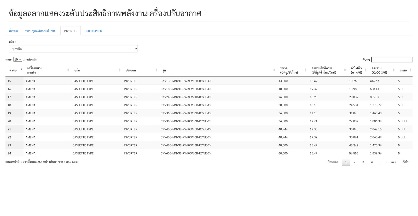Click model CKV40B-MNVJE-RY/KCV40B-RSYJE-CK
This screenshot has width=418, height=216.
coord(186,137)
